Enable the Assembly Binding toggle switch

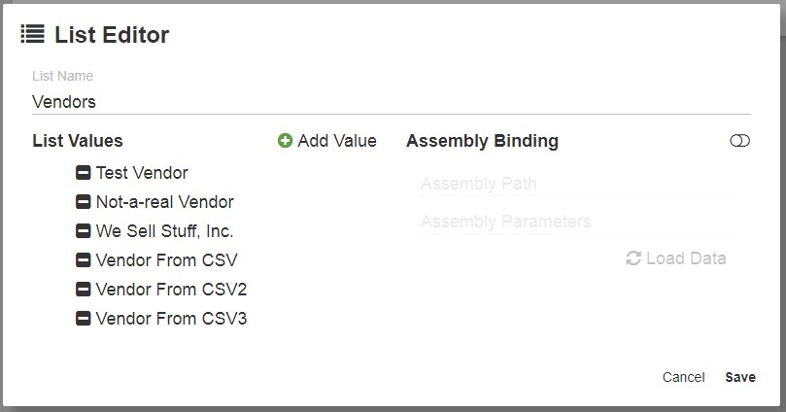coord(740,141)
